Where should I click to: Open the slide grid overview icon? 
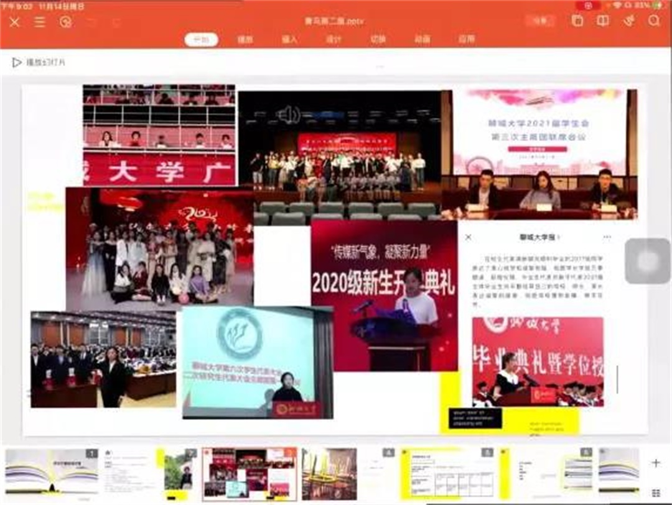pyautogui.click(x=655, y=493)
